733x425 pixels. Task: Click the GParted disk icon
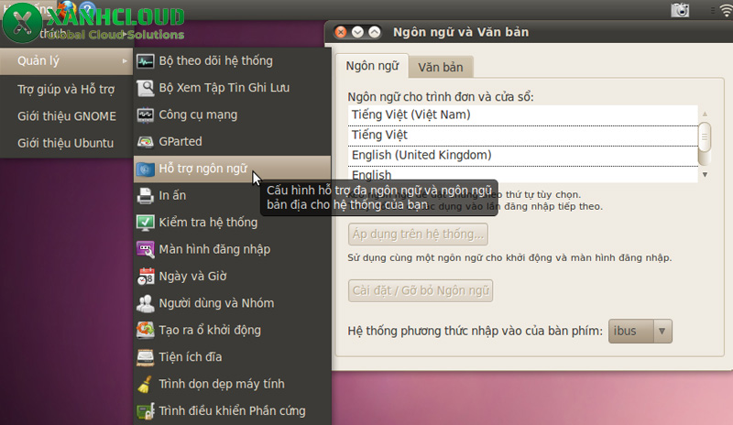(145, 142)
